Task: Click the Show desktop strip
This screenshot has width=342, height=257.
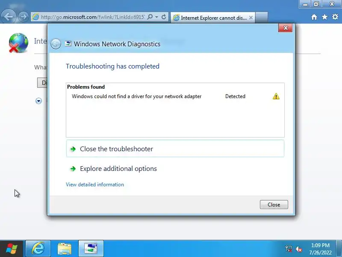Action: (339, 249)
